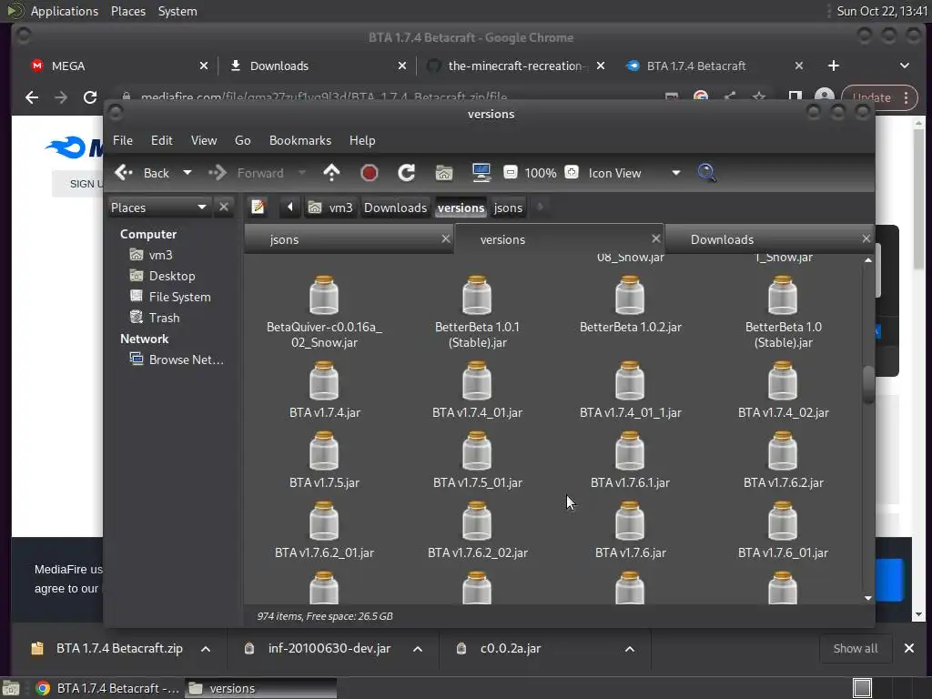Expand the Icon View mode dropdown
932x699 pixels.
675,173
